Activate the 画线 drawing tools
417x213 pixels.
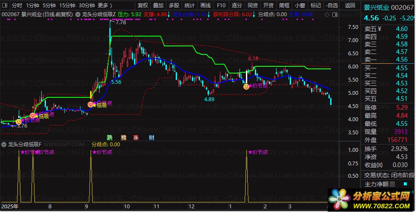pyautogui.click(x=206, y=5)
